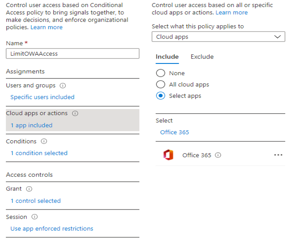Click Learn more under Conditional Access description

(47, 27)
